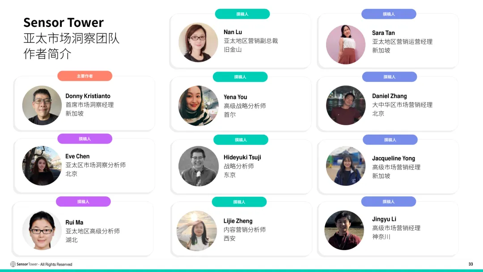Click the Sensor Tower logo icon in footer
The height and width of the screenshot is (272, 483).
tap(13, 264)
